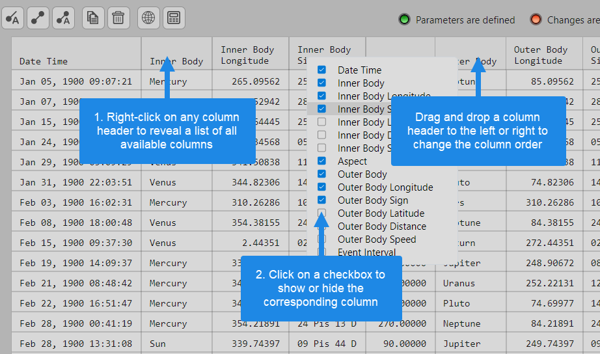The height and width of the screenshot is (354, 600).
Task: Select the Uranus outer body cell
Action: [470, 282]
